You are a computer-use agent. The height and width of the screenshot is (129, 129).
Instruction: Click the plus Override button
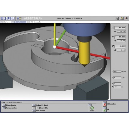click(34, 108)
